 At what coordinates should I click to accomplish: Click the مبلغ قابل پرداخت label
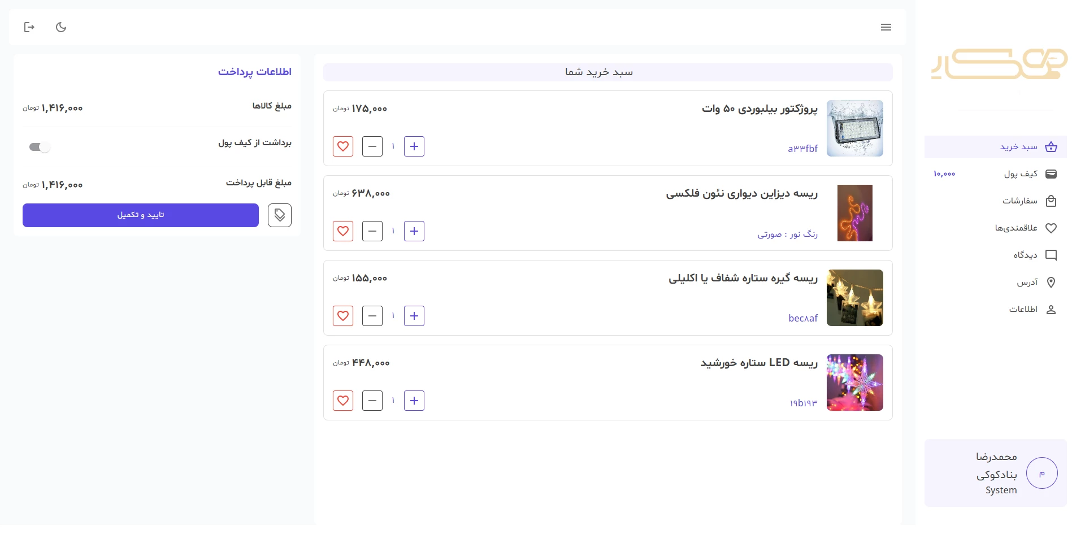tap(259, 183)
